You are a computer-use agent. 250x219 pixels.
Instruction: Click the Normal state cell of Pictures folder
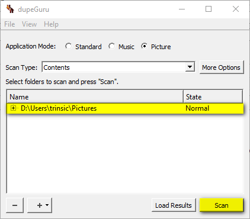click(197, 108)
